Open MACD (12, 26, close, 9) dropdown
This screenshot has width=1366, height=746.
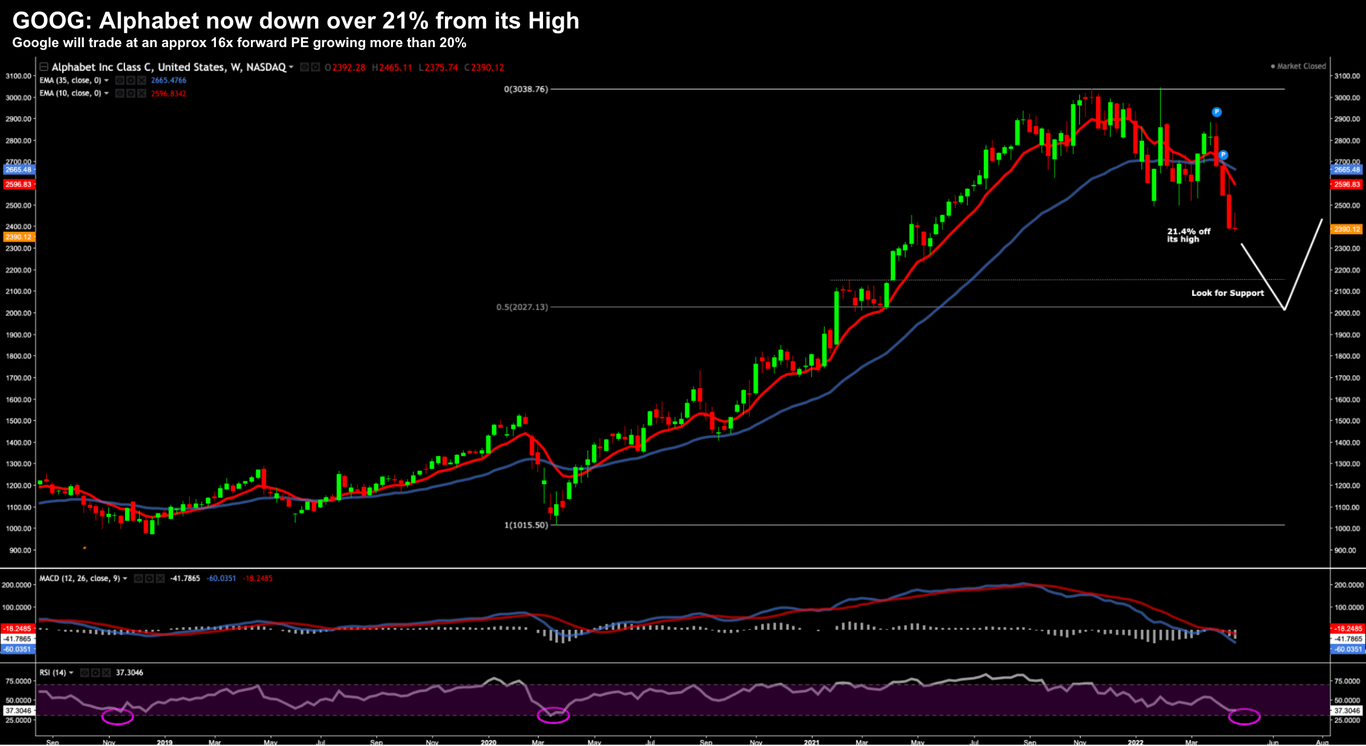pyautogui.click(x=125, y=578)
